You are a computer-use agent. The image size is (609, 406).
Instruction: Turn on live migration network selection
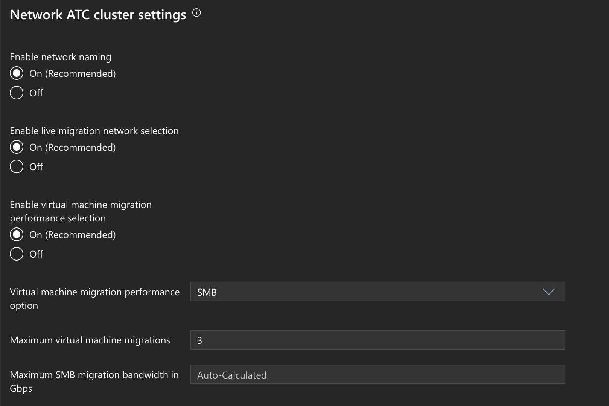point(17,147)
